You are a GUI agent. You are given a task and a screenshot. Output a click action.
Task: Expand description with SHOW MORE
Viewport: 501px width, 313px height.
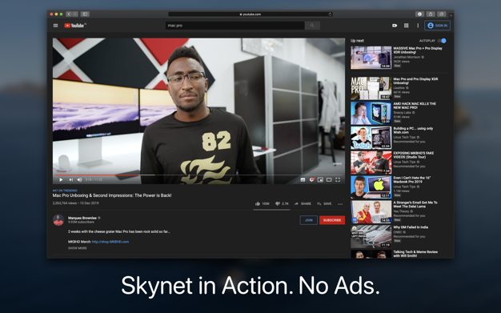tap(78, 248)
